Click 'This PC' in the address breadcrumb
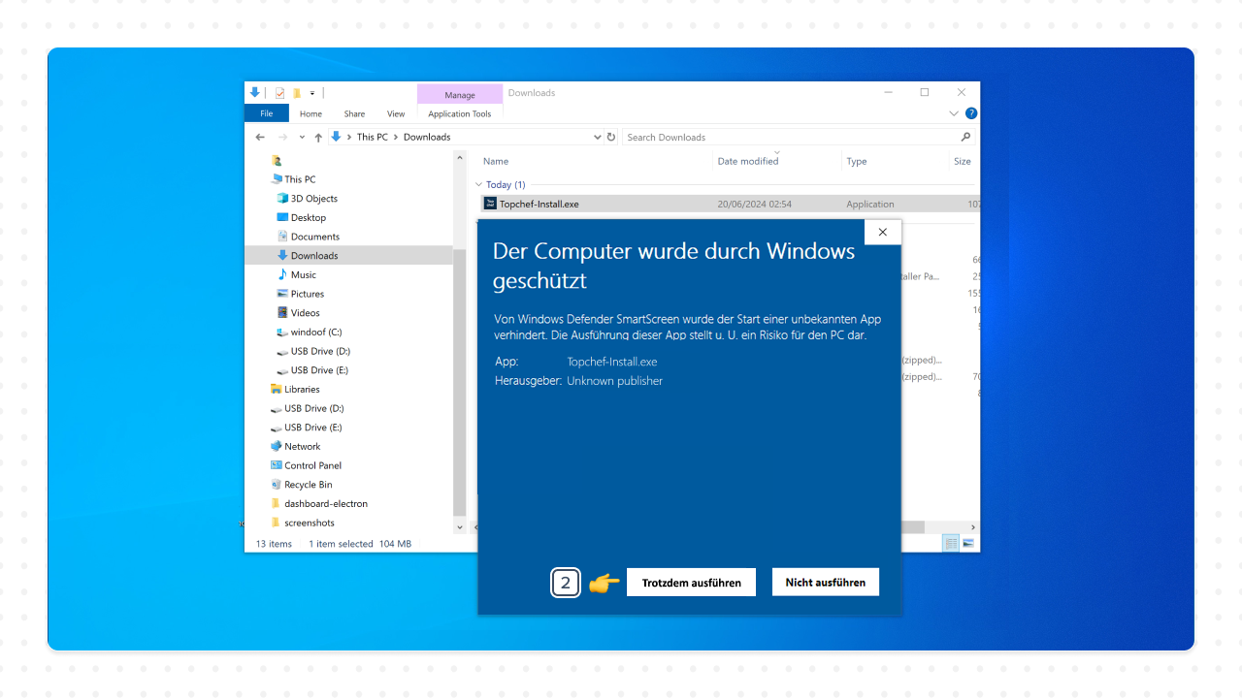The image size is (1242, 698). pos(372,137)
